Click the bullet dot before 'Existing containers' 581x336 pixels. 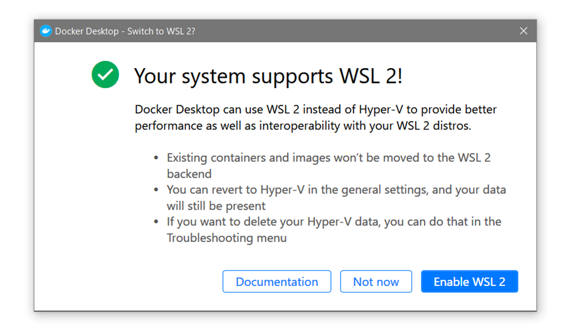157,158
